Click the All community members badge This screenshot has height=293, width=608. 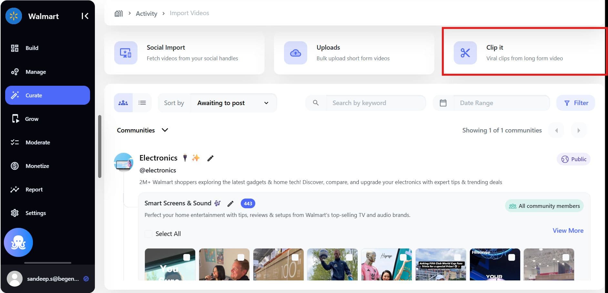point(544,206)
